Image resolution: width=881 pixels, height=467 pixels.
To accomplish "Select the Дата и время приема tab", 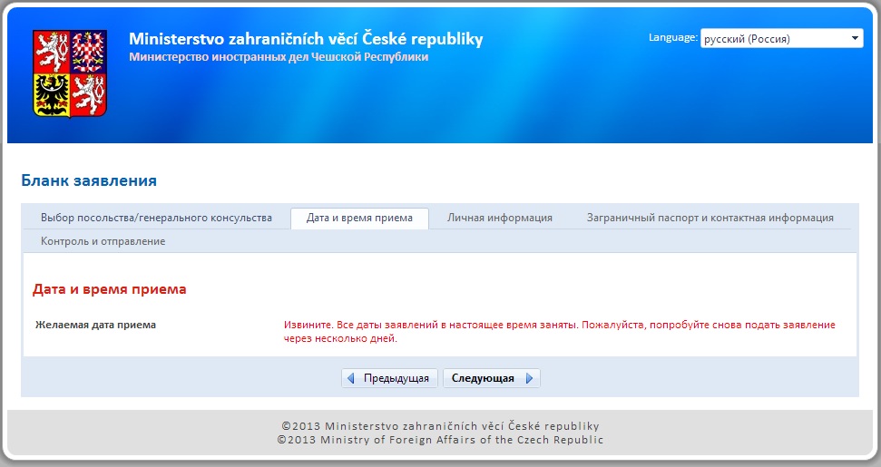I will click(359, 218).
